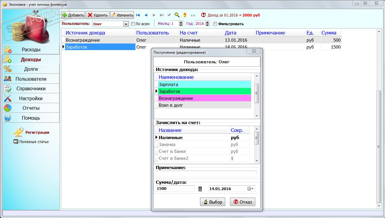Click the Год value field showing 2016
The height and width of the screenshot is (218, 385).
pos(200,24)
